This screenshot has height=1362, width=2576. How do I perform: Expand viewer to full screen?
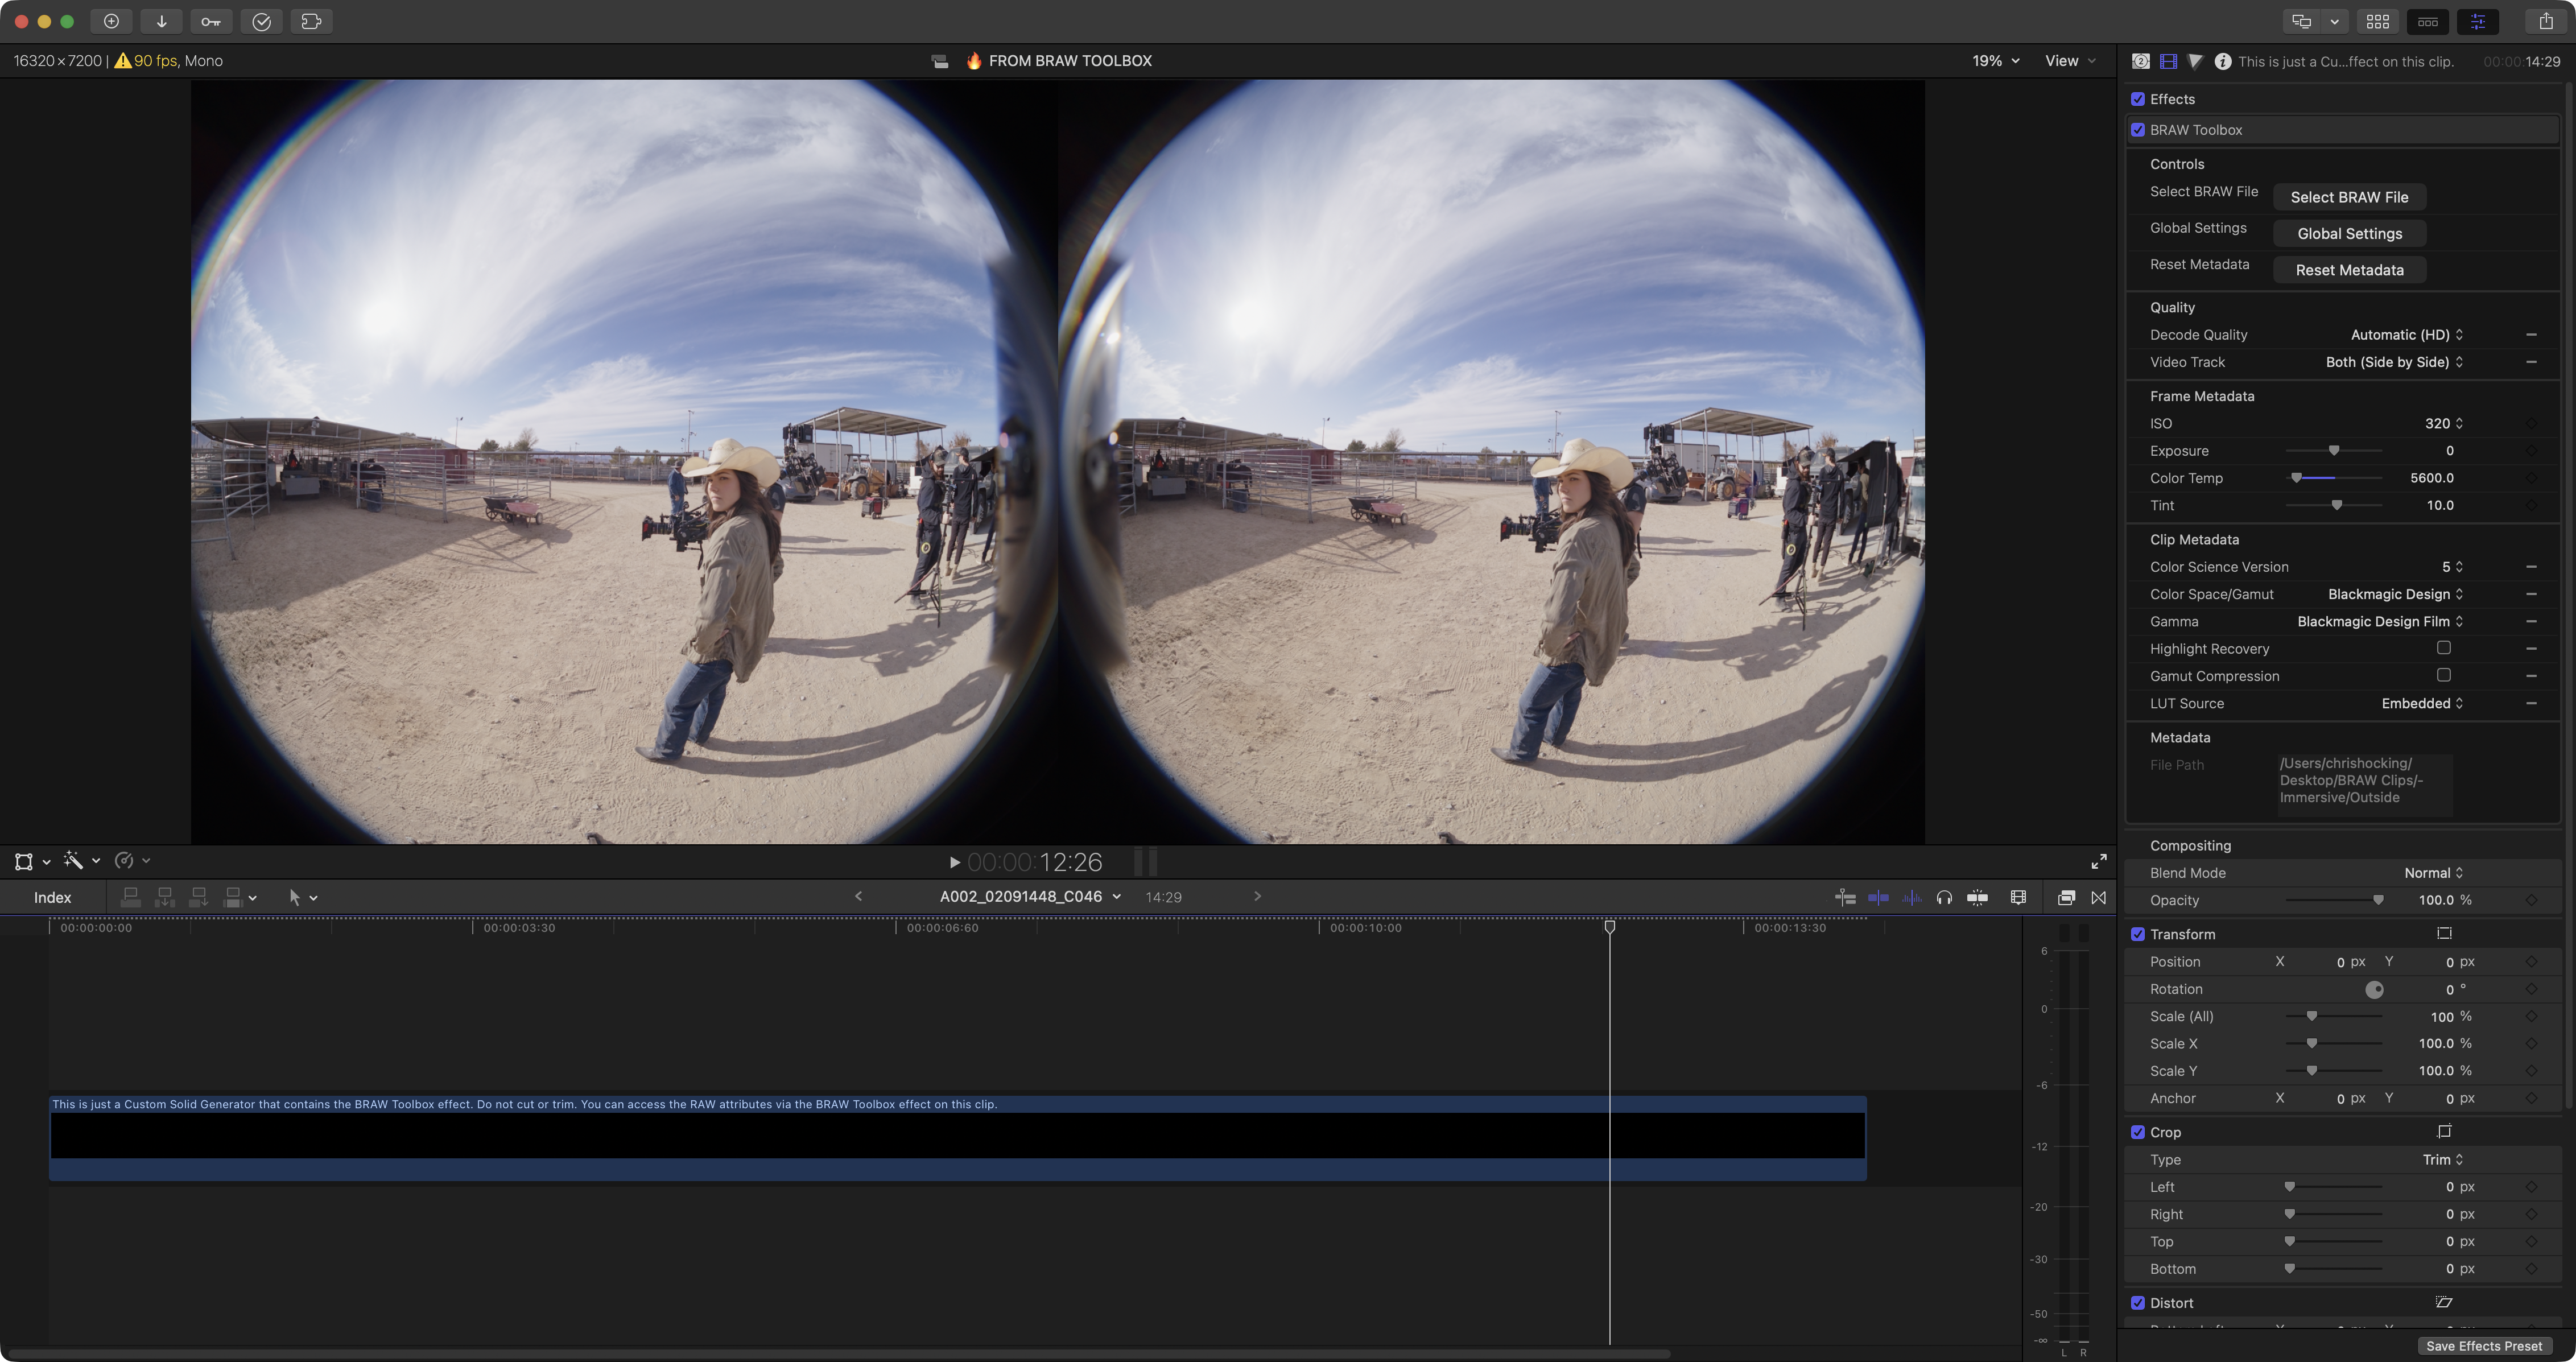pyautogui.click(x=2098, y=861)
